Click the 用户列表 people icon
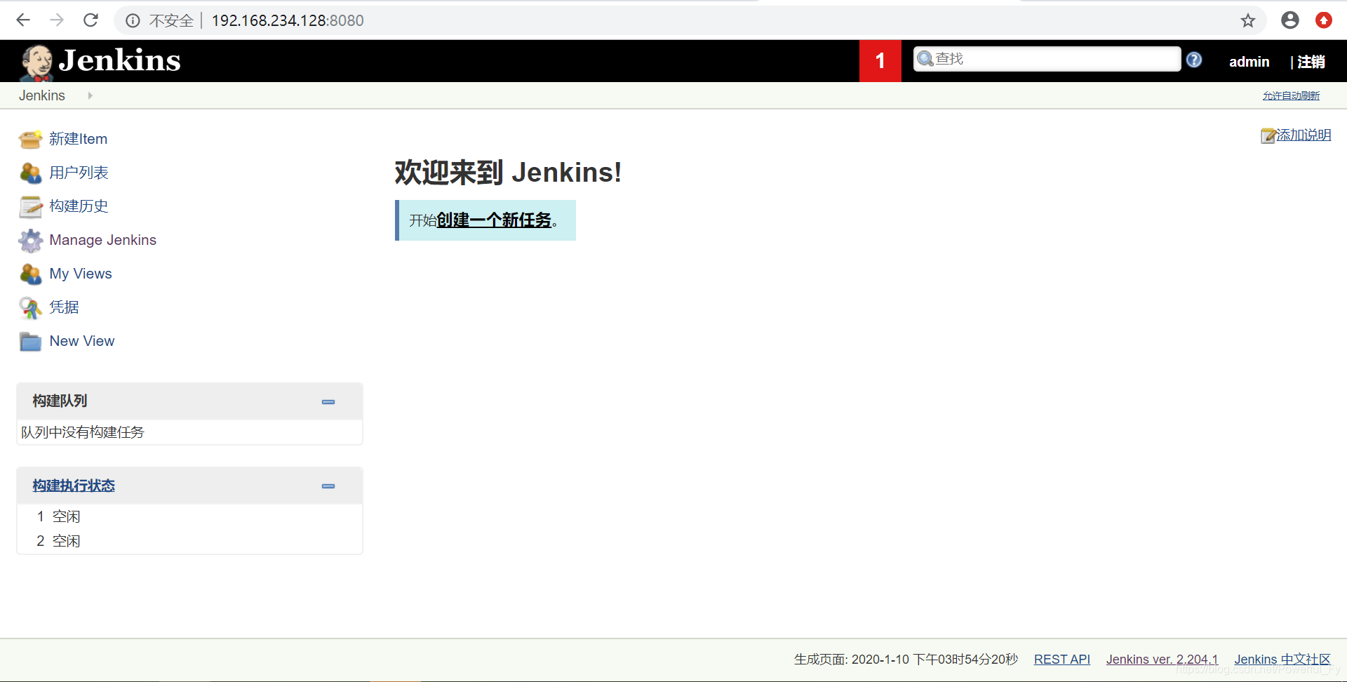The width and height of the screenshot is (1347, 682). (x=30, y=173)
